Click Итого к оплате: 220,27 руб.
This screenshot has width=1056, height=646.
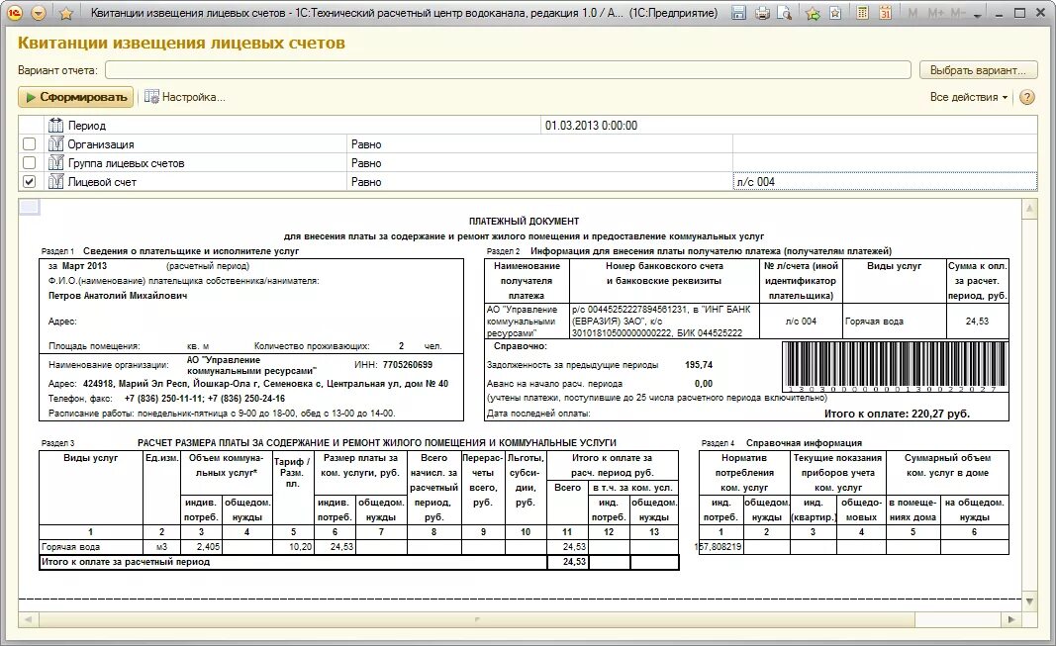tap(897, 414)
